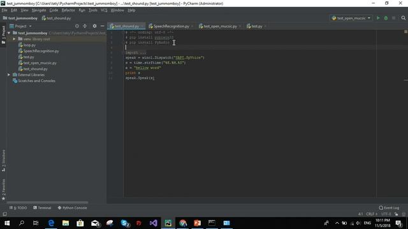Image resolution: width=408 pixels, height=229 pixels.
Task: Change file encoding UTF-8 in status bar
Action: tap(386, 214)
